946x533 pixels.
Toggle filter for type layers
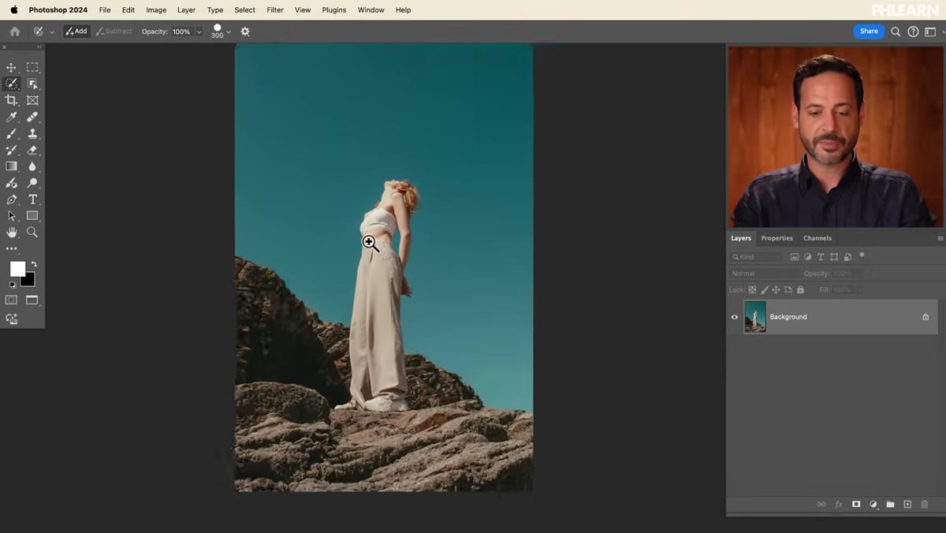(x=821, y=257)
